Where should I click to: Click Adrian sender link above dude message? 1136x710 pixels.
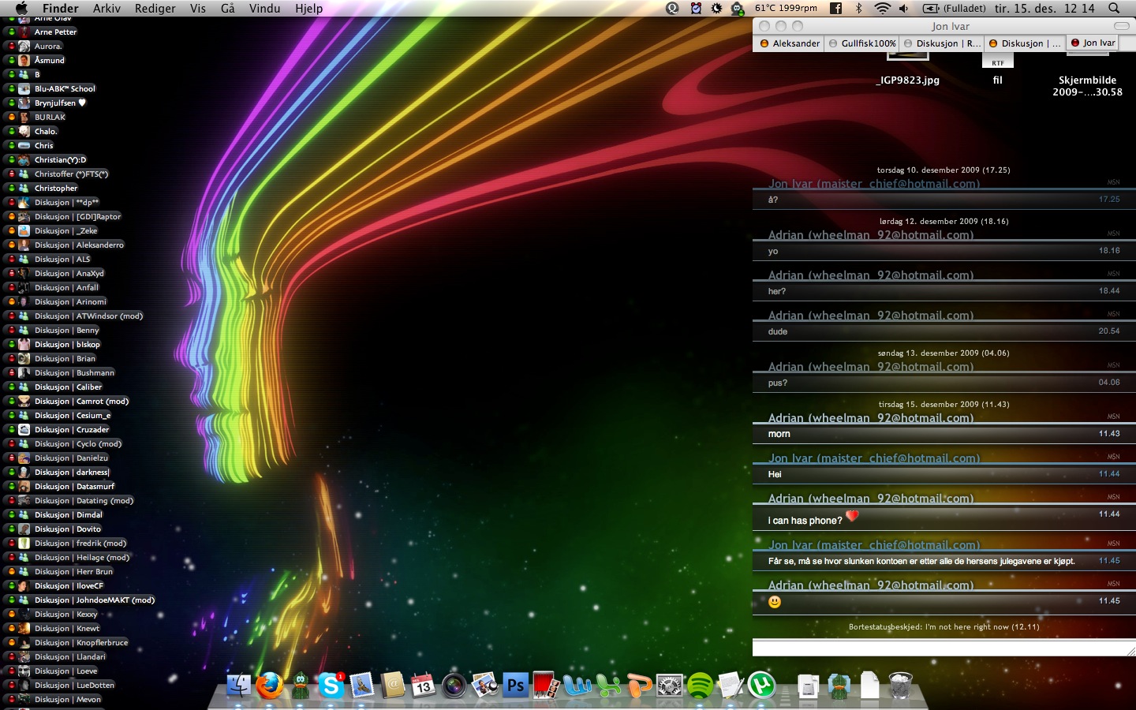click(871, 315)
